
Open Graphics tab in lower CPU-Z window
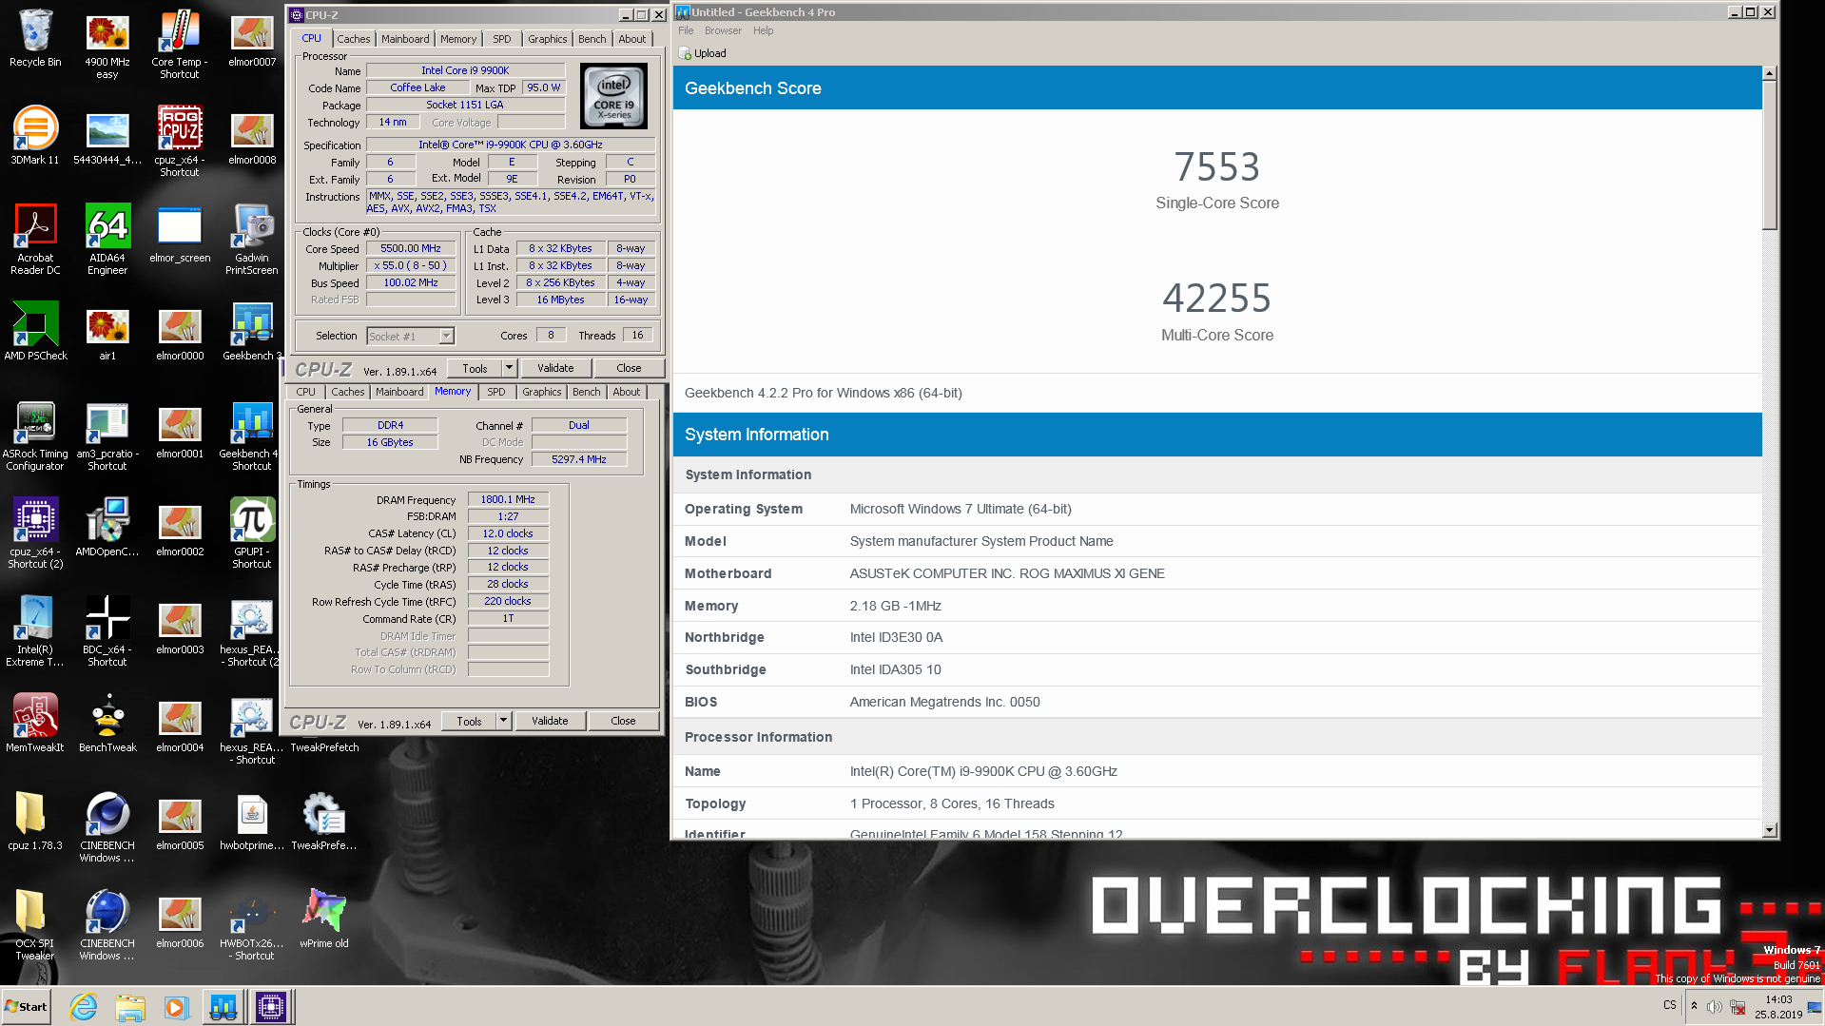point(542,392)
